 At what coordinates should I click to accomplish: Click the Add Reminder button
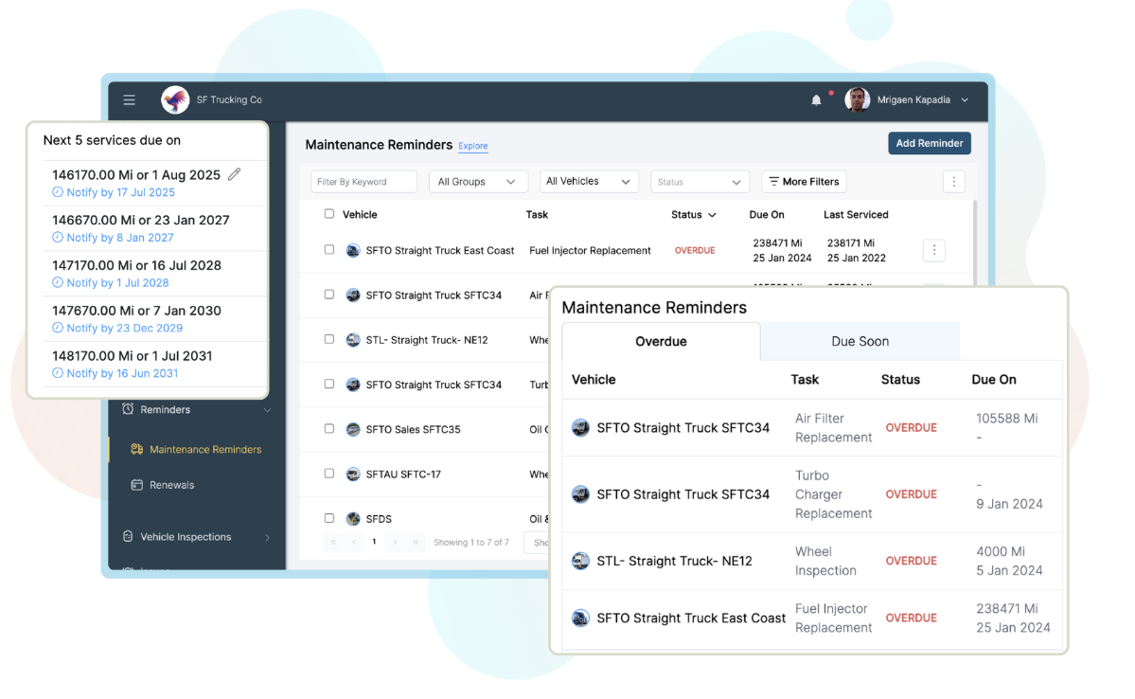929,143
